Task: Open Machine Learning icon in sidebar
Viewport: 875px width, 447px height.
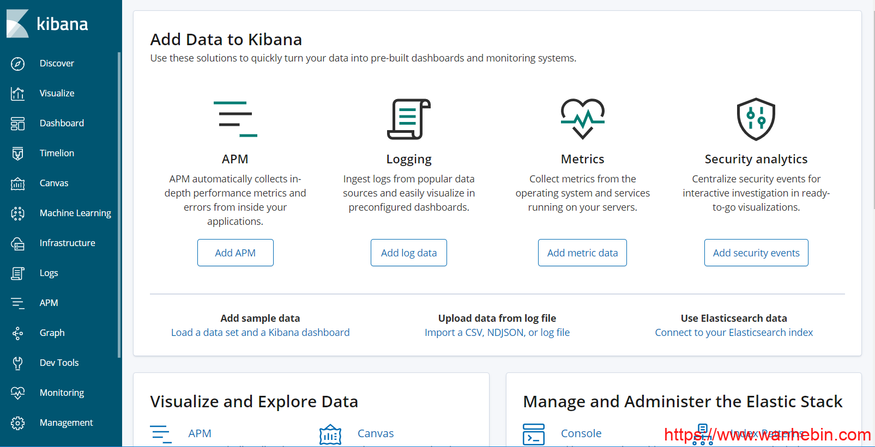Action: point(17,213)
